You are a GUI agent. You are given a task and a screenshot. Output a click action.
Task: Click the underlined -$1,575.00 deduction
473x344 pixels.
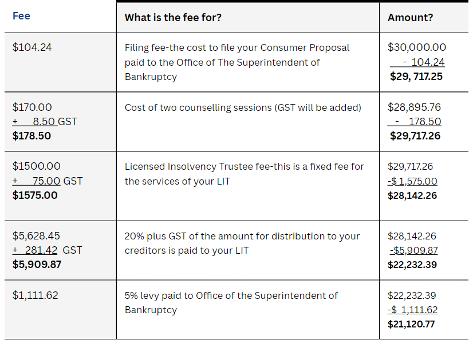point(412,181)
